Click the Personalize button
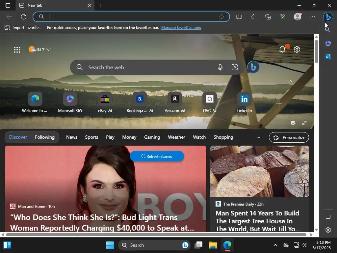This screenshot has width=337, height=253. 289,137
